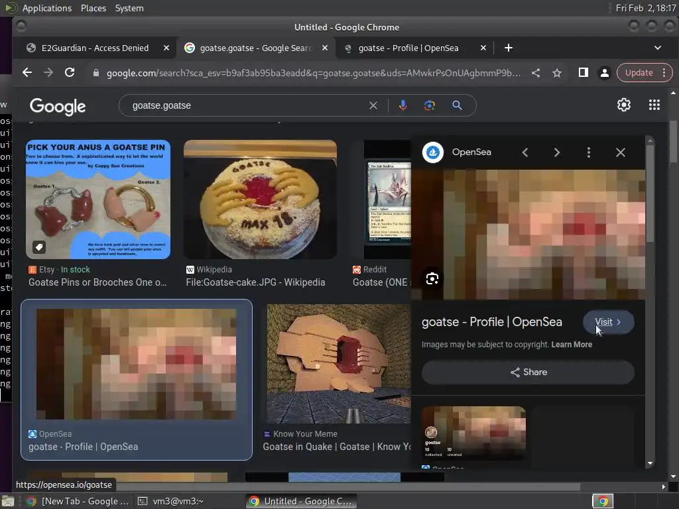
Task: Clear the Google search box
Action: [373, 105]
